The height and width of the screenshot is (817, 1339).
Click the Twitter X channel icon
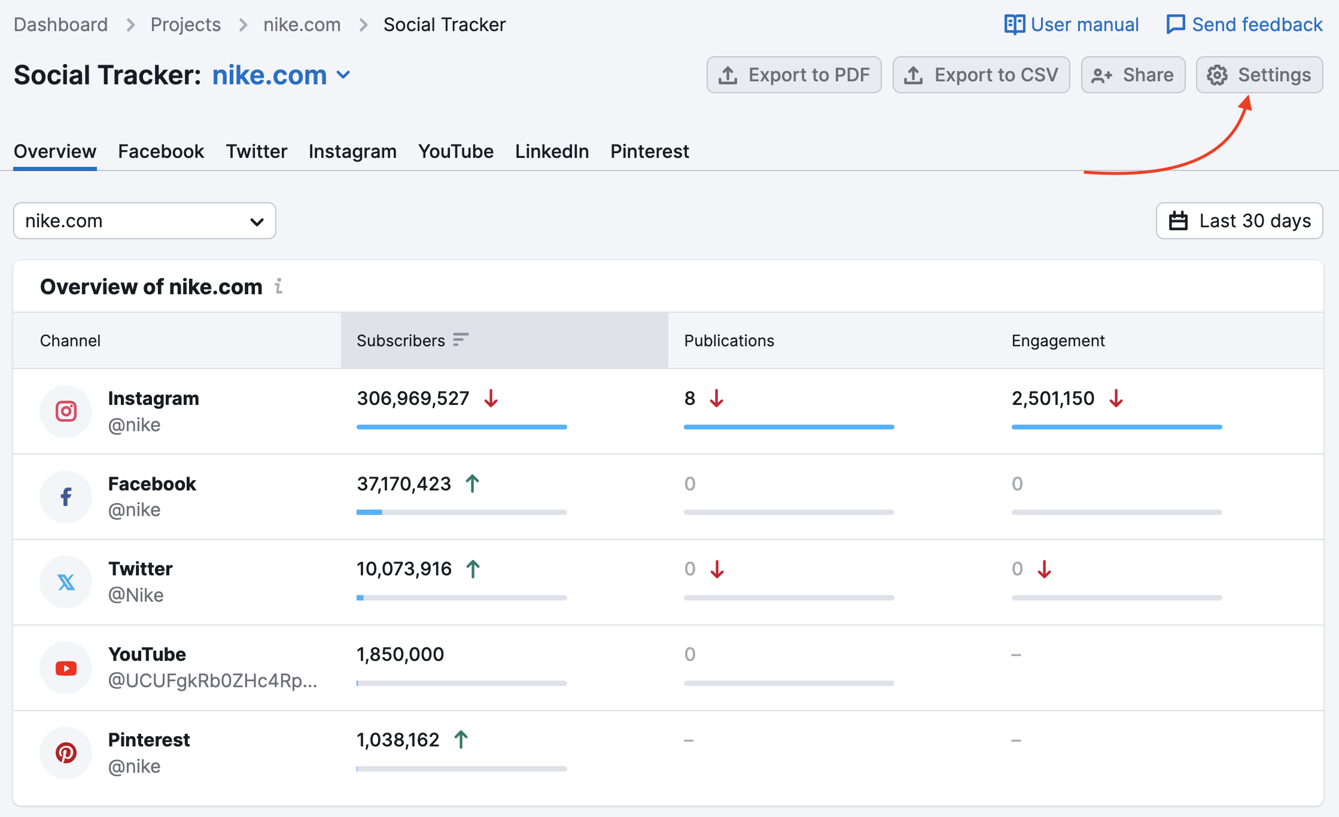click(x=66, y=582)
